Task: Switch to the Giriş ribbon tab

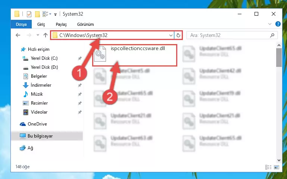Action: 41,24
